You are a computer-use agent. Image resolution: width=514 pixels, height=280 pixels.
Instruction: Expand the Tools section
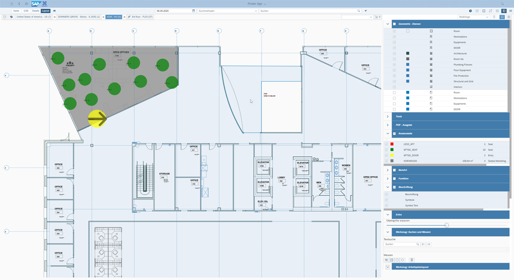(388, 117)
